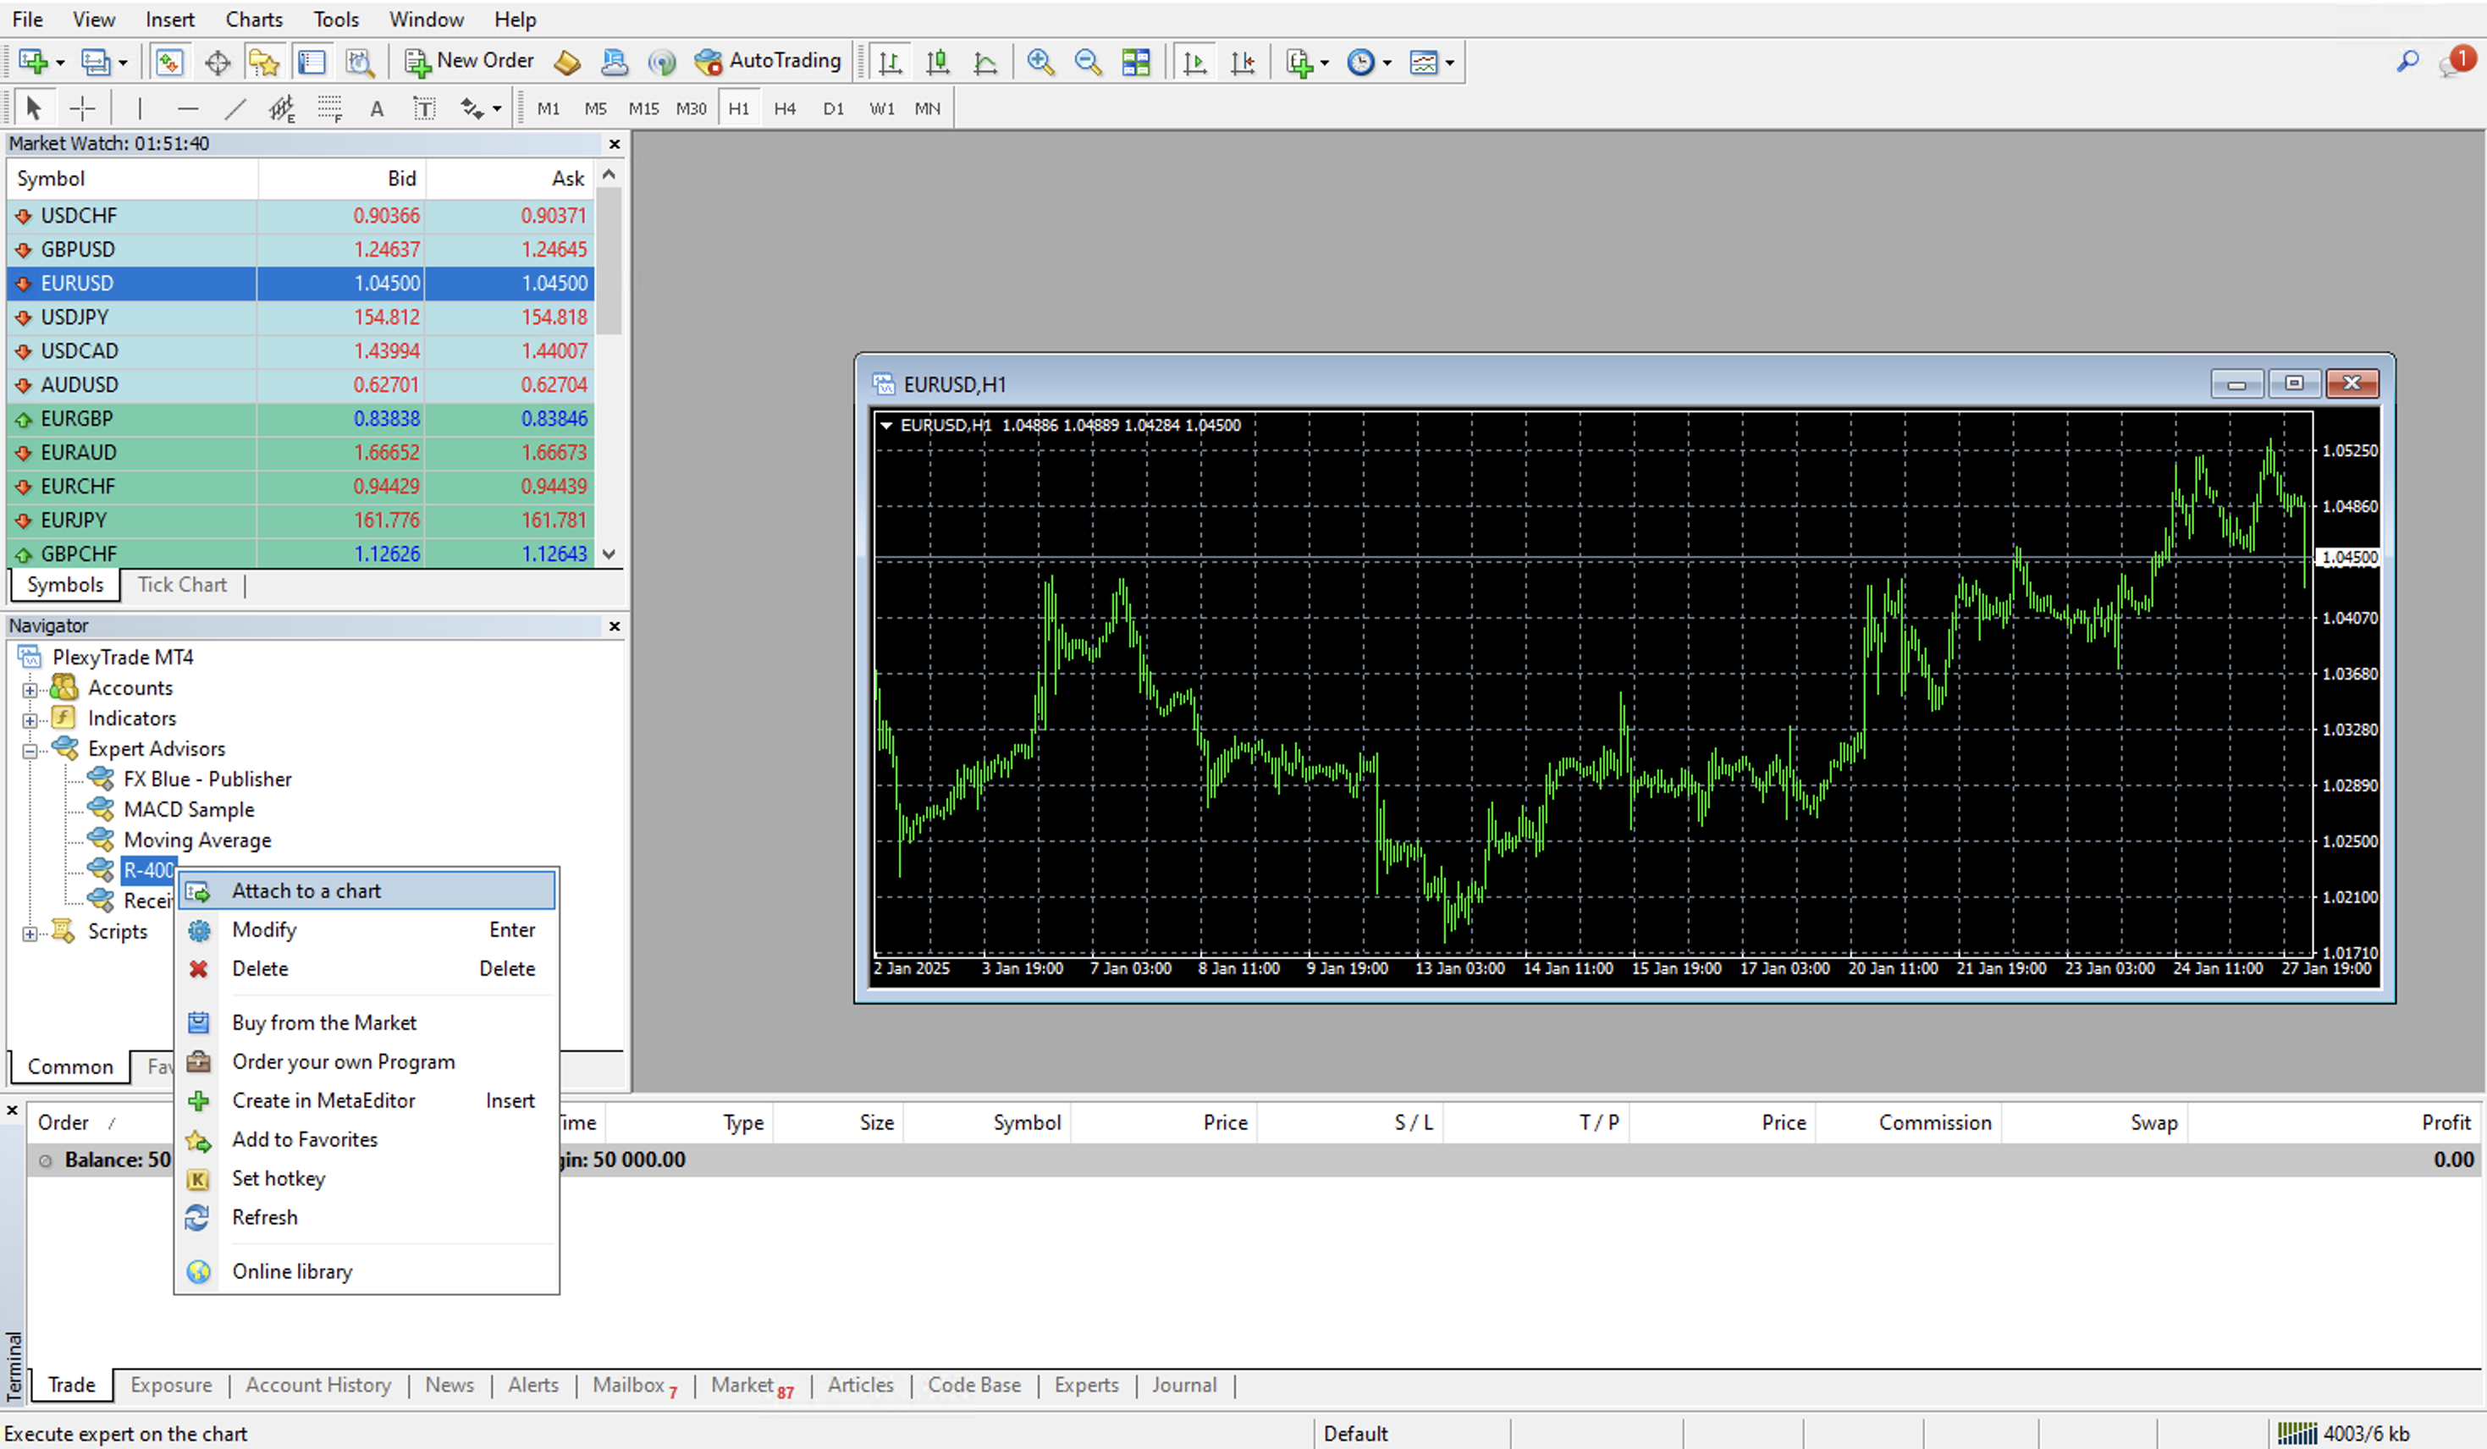2487x1449 pixels.
Task: Click the horizontal line drawing tool
Action: coord(188,108)
